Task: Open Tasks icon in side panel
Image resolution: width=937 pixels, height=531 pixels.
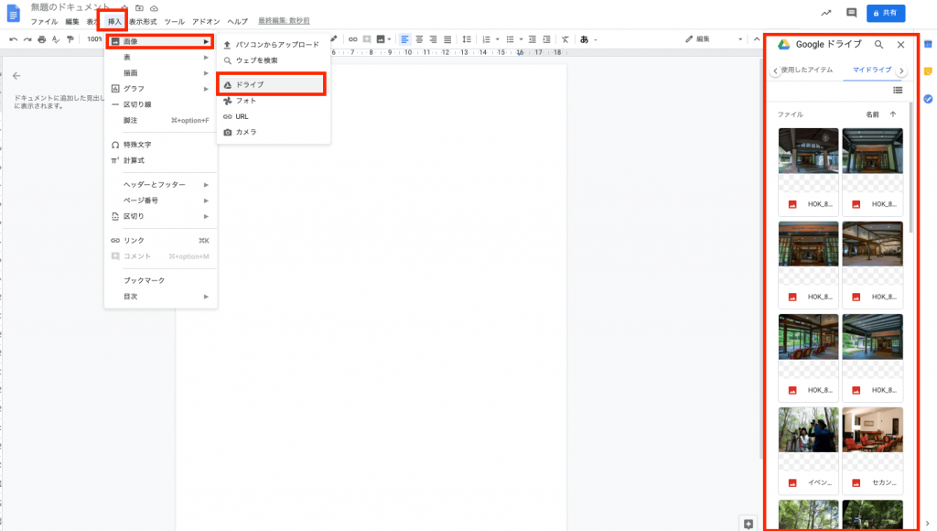Action: [x=928, y=99]
